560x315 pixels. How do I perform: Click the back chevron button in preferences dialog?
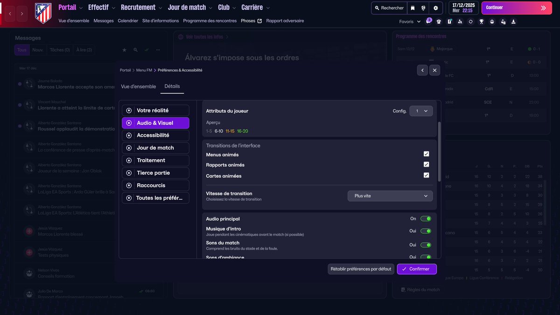[x=422, y=70]
